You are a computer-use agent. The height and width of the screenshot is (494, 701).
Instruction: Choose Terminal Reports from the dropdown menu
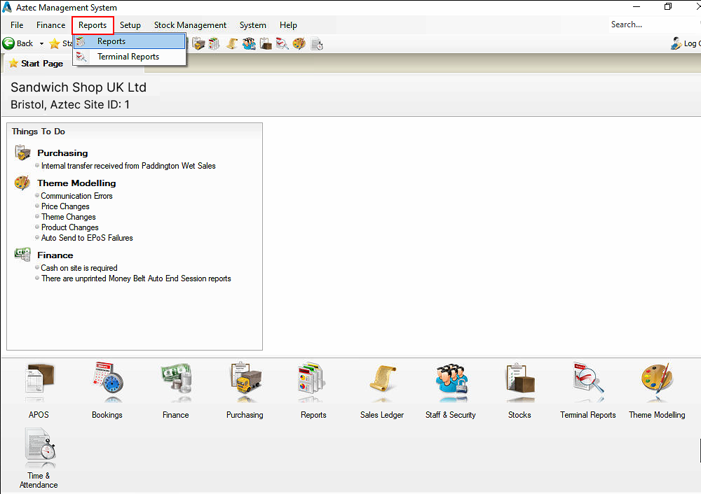coord(128,57)
